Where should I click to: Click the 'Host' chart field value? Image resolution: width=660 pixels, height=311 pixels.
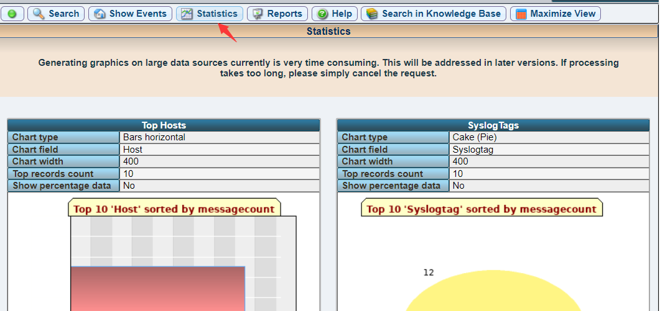(x=132, y=149)
